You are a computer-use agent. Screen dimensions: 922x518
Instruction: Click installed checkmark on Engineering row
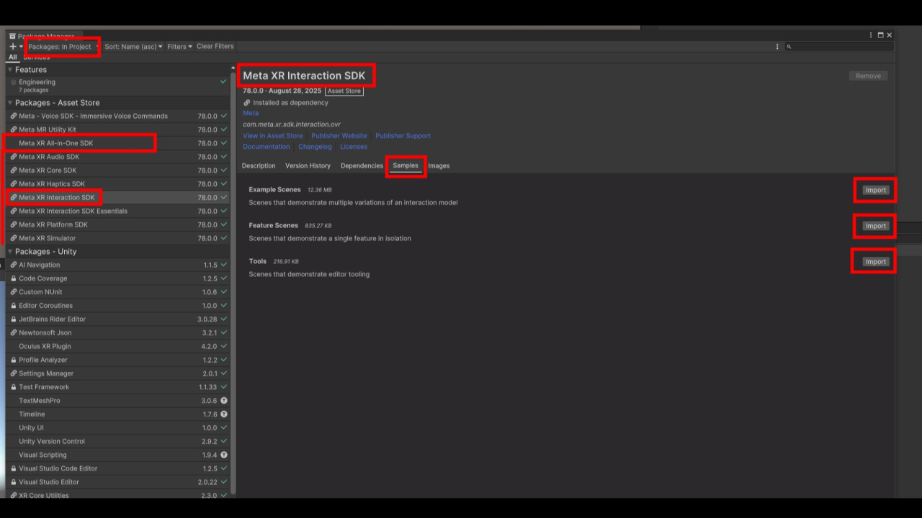tap(223, 82)
